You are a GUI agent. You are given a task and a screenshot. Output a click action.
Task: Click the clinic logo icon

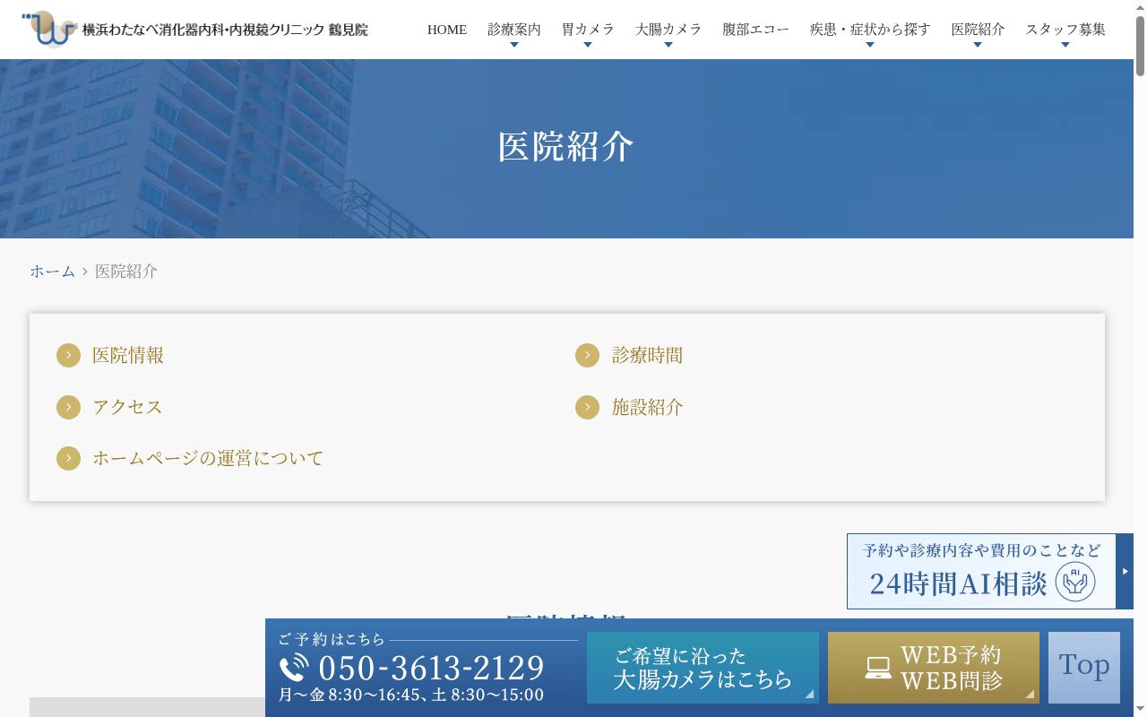[x=49, y=29]
